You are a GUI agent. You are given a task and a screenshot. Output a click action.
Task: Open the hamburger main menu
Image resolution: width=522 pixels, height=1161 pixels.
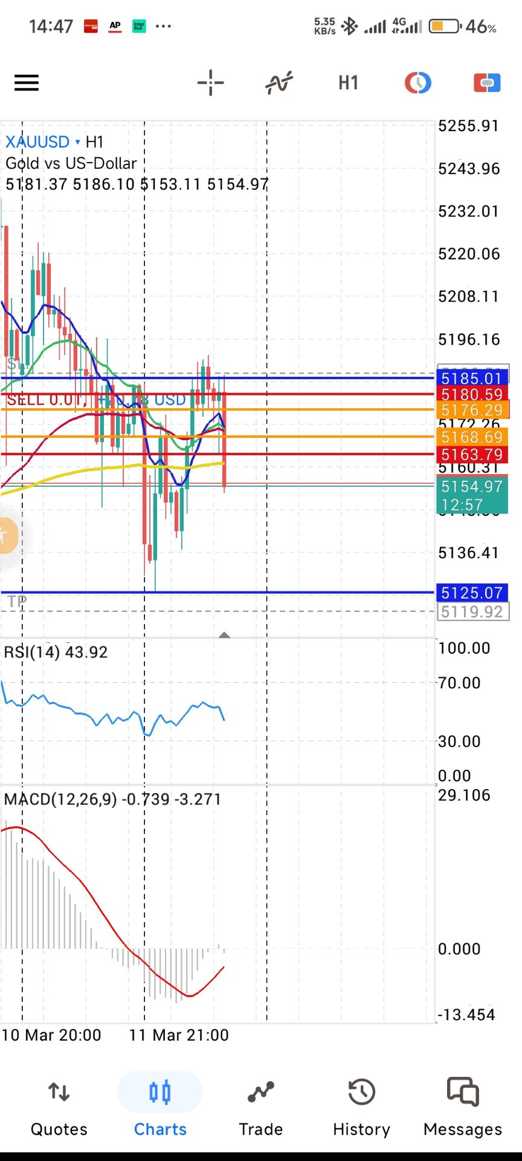[27, 83]
